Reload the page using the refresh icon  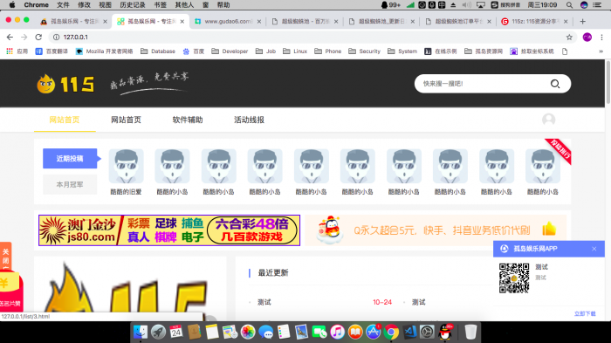pyautogui.click(x=38, y=37)
